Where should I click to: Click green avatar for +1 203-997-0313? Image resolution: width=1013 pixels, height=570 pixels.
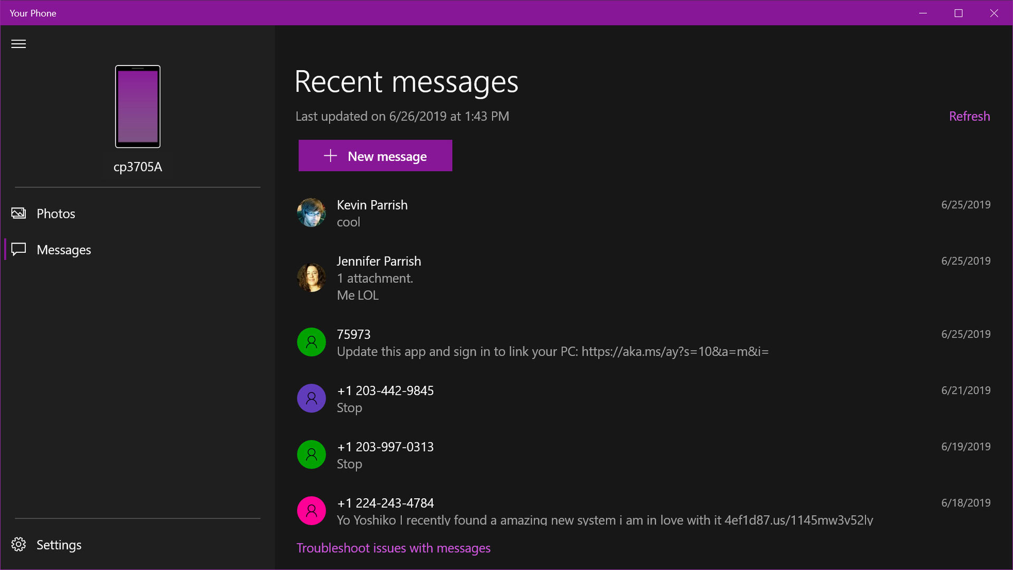click(311, 454)
